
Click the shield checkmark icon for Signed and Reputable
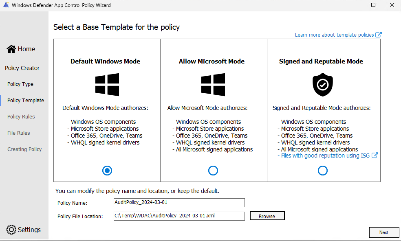pyautogui.click(x=323, y=85)
